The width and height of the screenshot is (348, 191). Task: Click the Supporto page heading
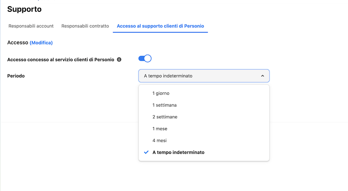[x=24, y=9]
